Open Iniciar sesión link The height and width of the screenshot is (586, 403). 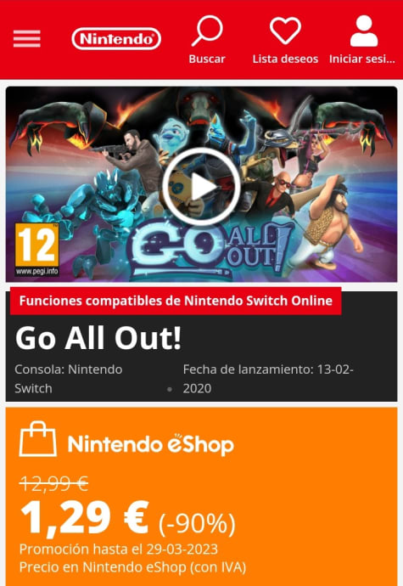(x=362, y=59)
